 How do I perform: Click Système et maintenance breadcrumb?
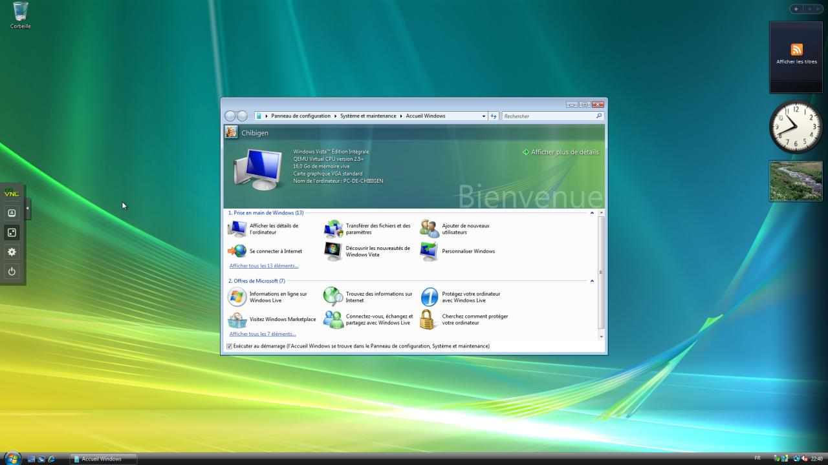(368, 116)
